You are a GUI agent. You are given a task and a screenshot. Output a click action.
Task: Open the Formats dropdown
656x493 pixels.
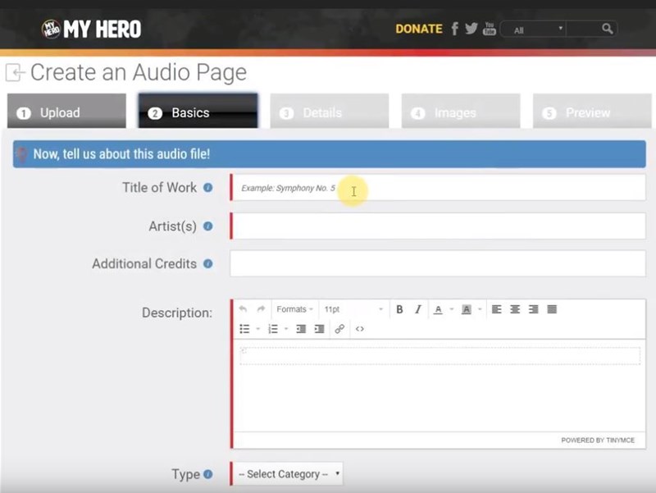[295, 309]
